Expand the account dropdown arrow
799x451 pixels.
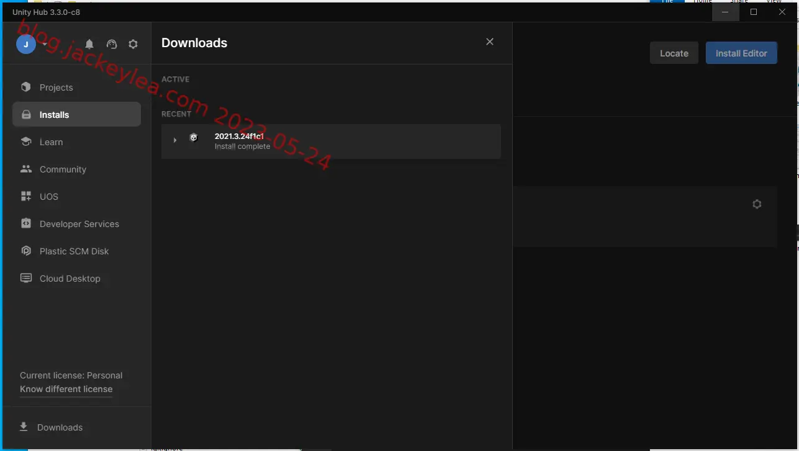point(45,45)
